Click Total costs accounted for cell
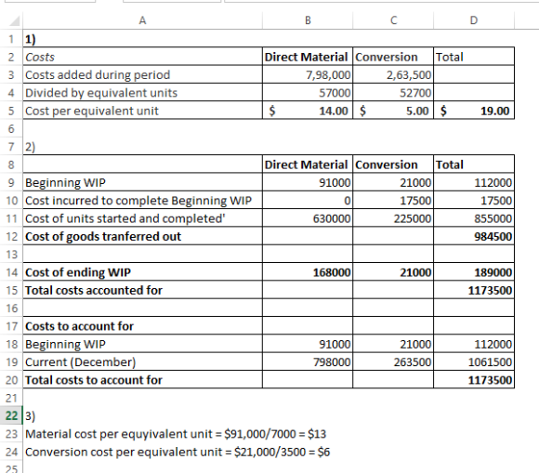 click(143, 290)
